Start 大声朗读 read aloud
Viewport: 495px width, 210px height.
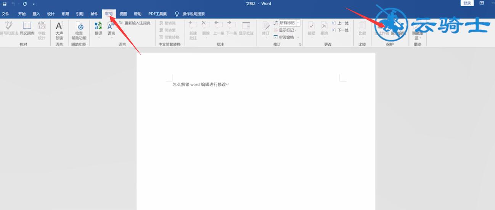59,30
